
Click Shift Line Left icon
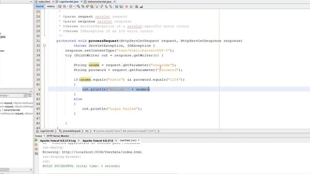point(116,6)
